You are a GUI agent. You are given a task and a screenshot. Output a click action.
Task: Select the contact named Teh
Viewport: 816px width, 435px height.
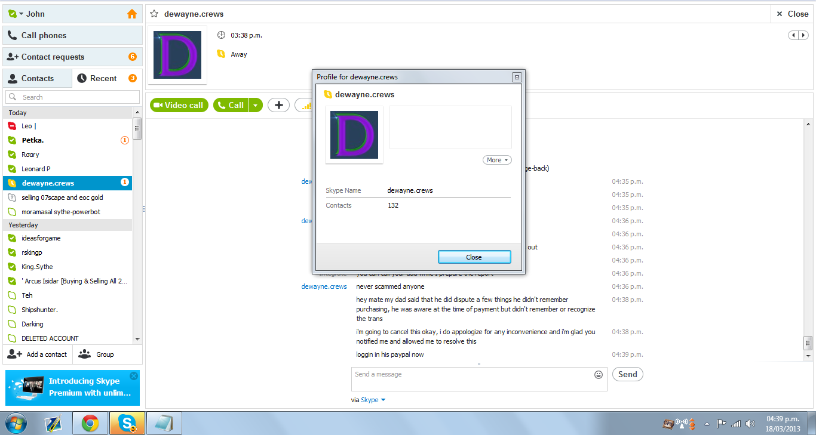pyautogui.click(x=68, y=295)
